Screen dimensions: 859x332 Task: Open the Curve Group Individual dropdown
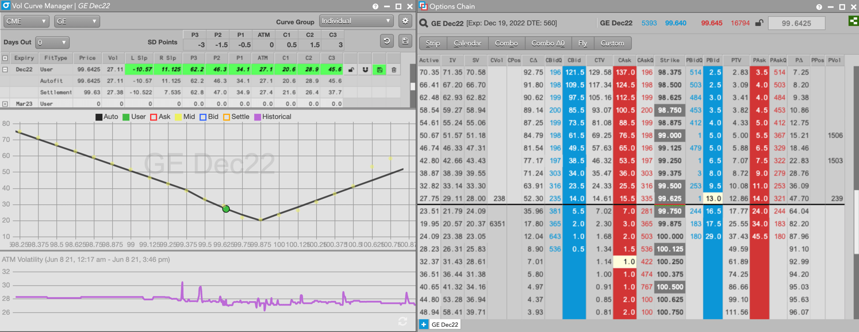tap(356, 21)
